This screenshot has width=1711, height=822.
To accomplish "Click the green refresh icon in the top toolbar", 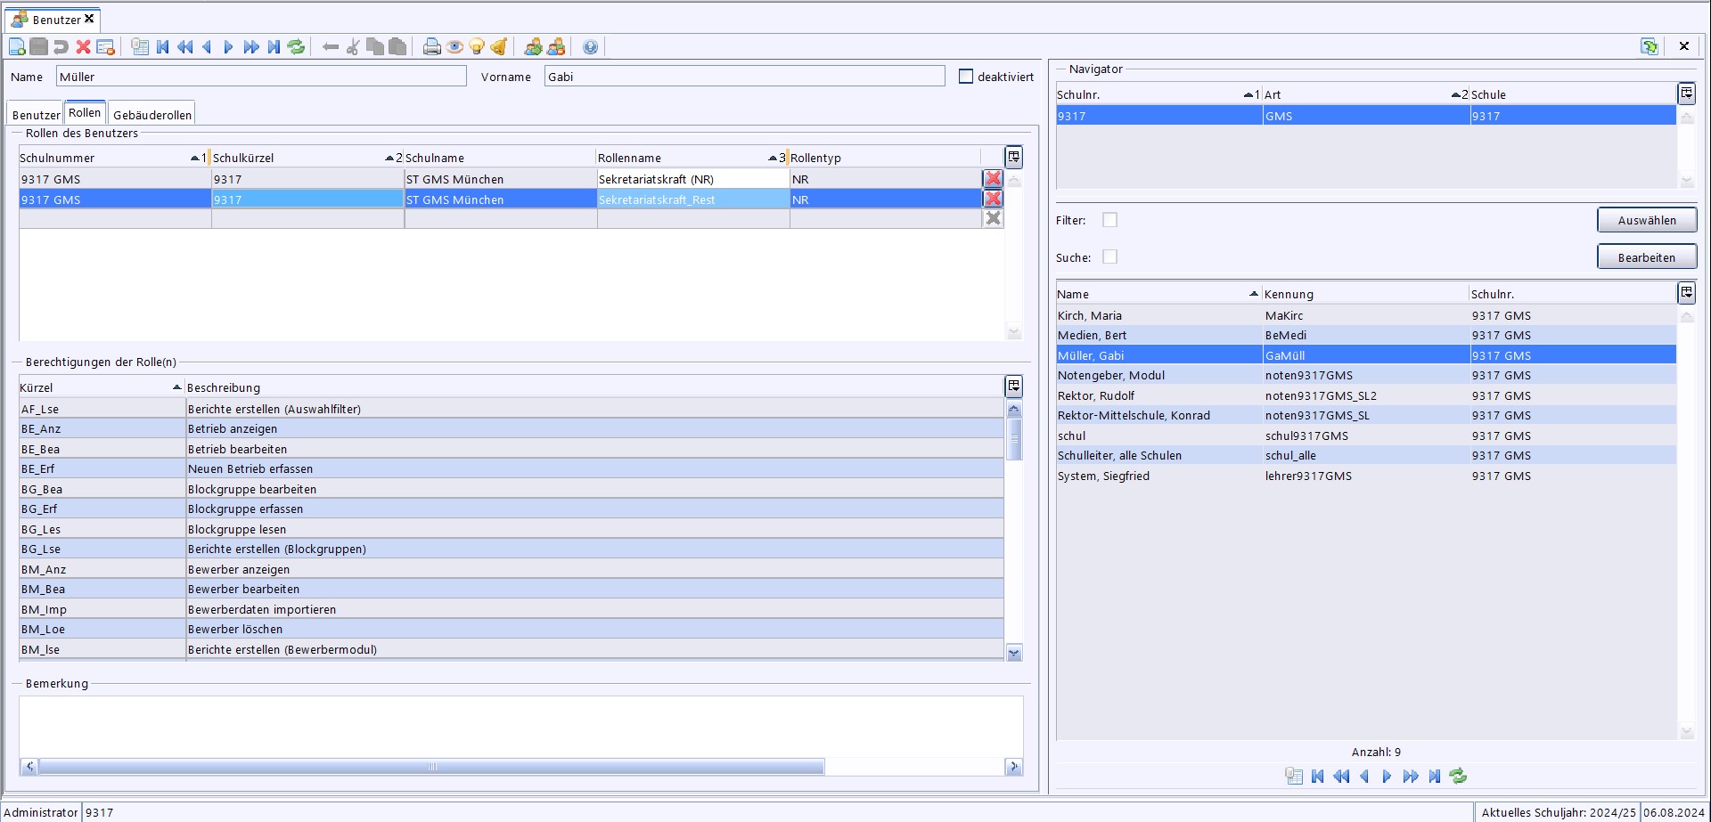I will 296,47.
